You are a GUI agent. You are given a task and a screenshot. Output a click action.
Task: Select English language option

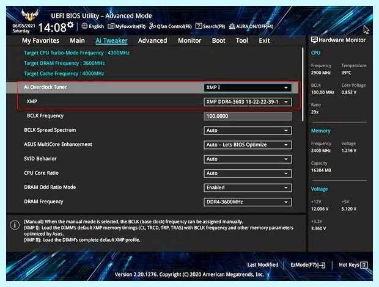coord(96,26)
